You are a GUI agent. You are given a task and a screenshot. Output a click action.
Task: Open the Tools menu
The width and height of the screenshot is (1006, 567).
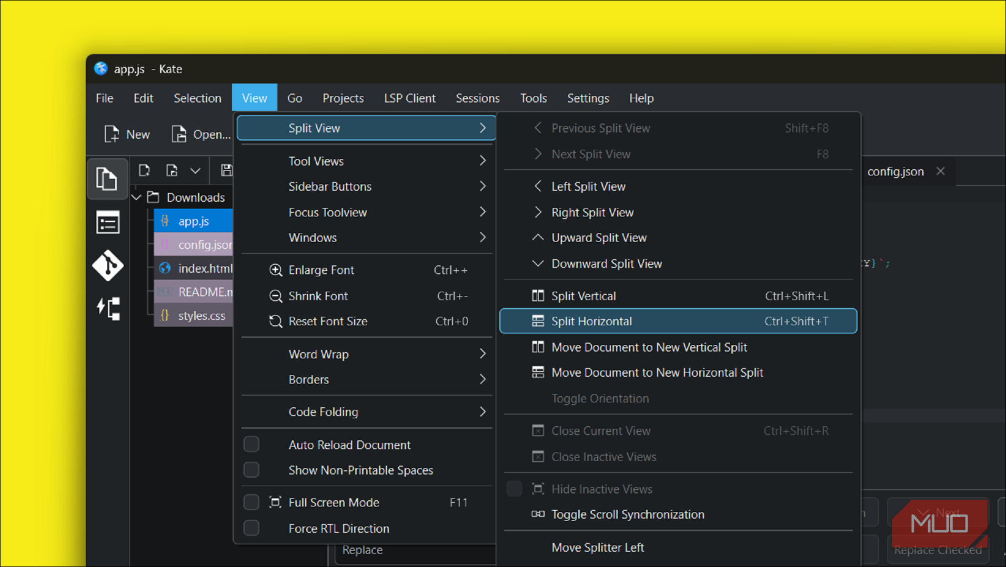click(534, 98)
